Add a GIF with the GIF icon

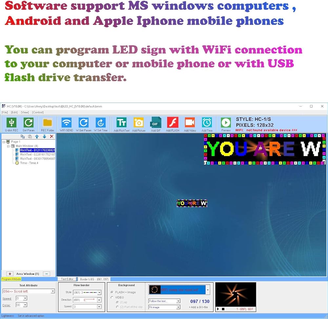coord(155,123)
